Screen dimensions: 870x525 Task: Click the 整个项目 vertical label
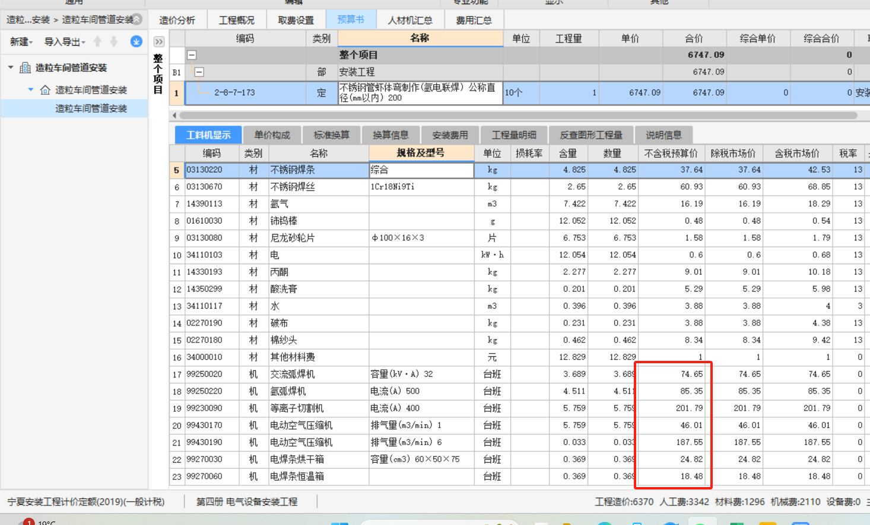coord(158,74)
